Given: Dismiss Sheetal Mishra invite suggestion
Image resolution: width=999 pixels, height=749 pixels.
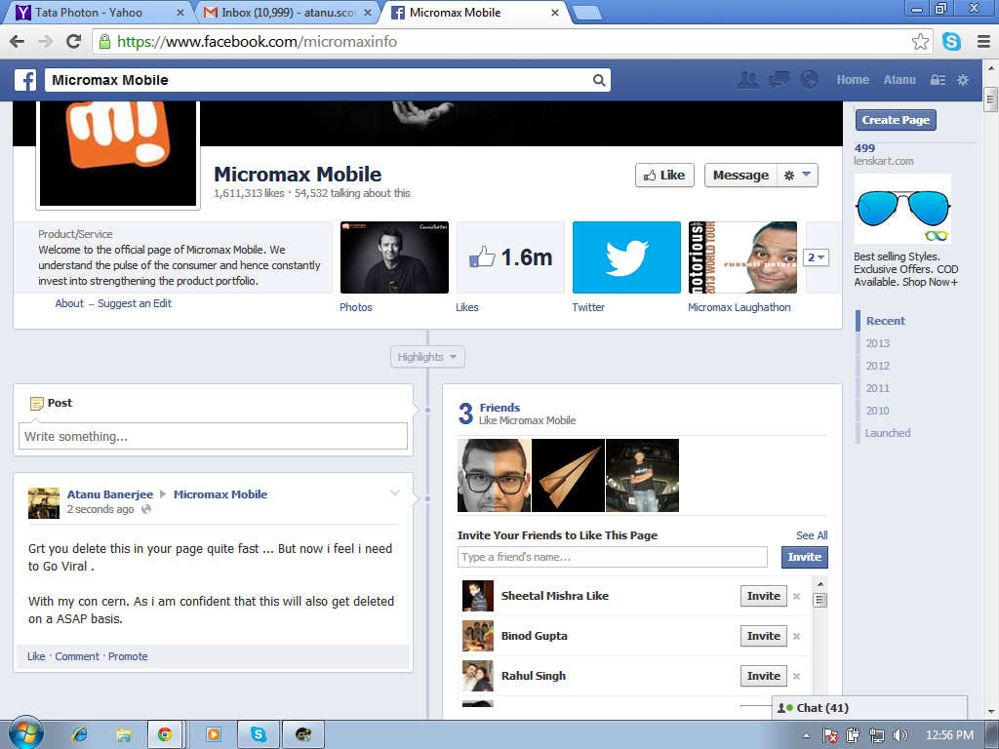Looking at the screenshot, I should (796, 597).
